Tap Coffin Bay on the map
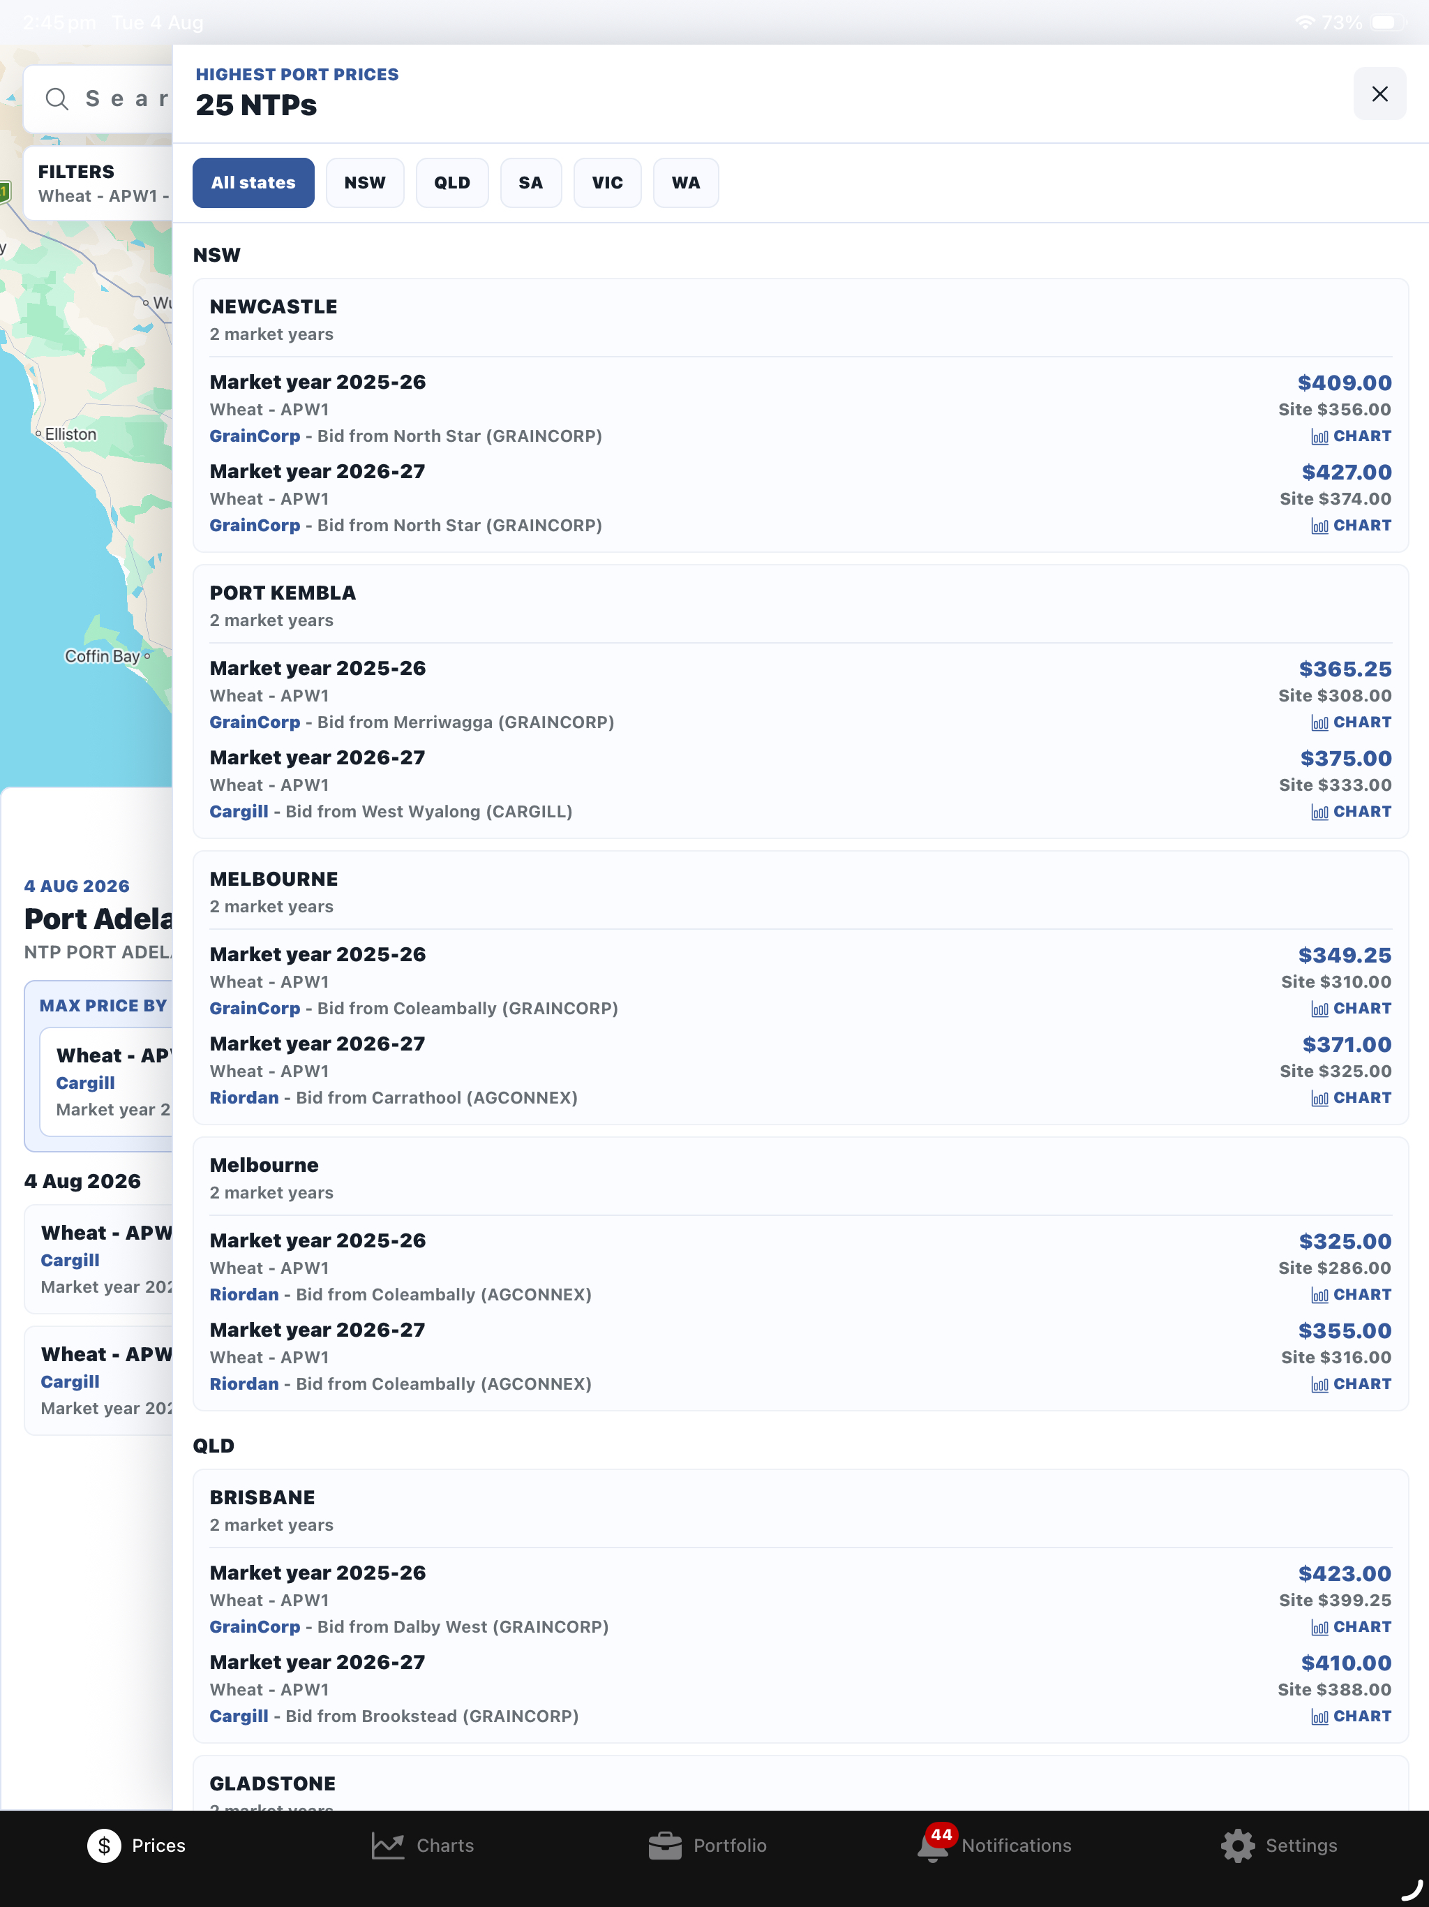 (x=107, y=656)
